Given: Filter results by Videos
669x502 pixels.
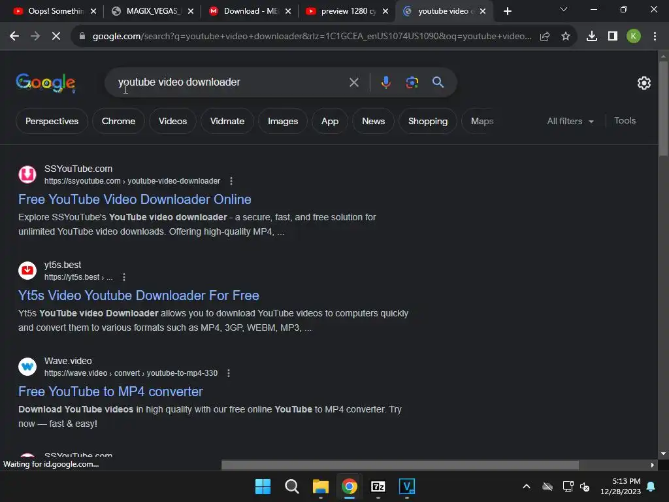Looking at the screenshot, I should tap(172, 121).
